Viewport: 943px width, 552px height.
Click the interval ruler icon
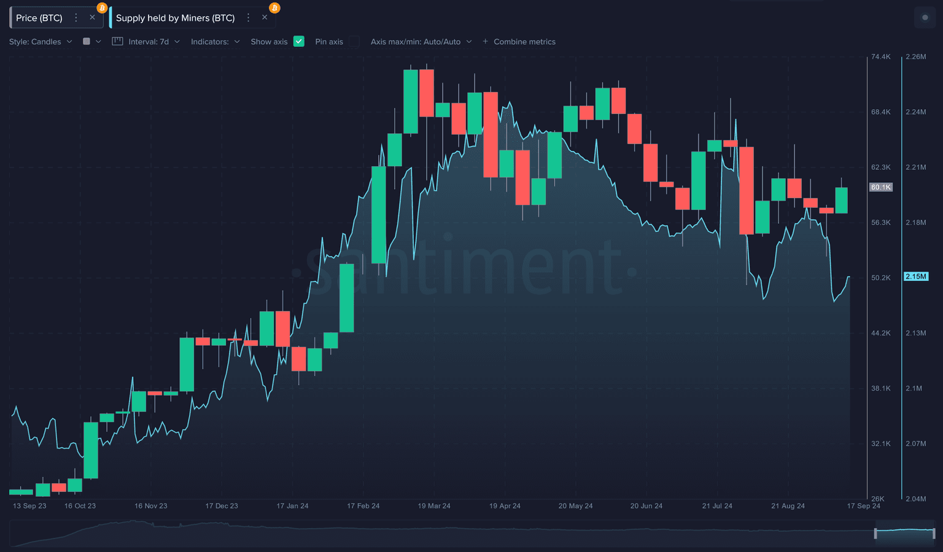[x=117, y=42]
